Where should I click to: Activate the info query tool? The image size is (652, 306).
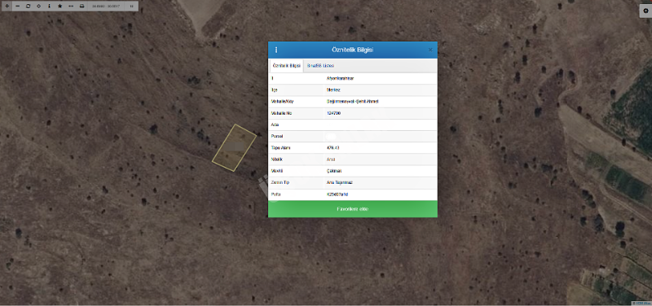[49, 7]
